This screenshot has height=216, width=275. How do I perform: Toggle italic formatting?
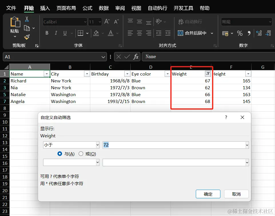point(56,33)
